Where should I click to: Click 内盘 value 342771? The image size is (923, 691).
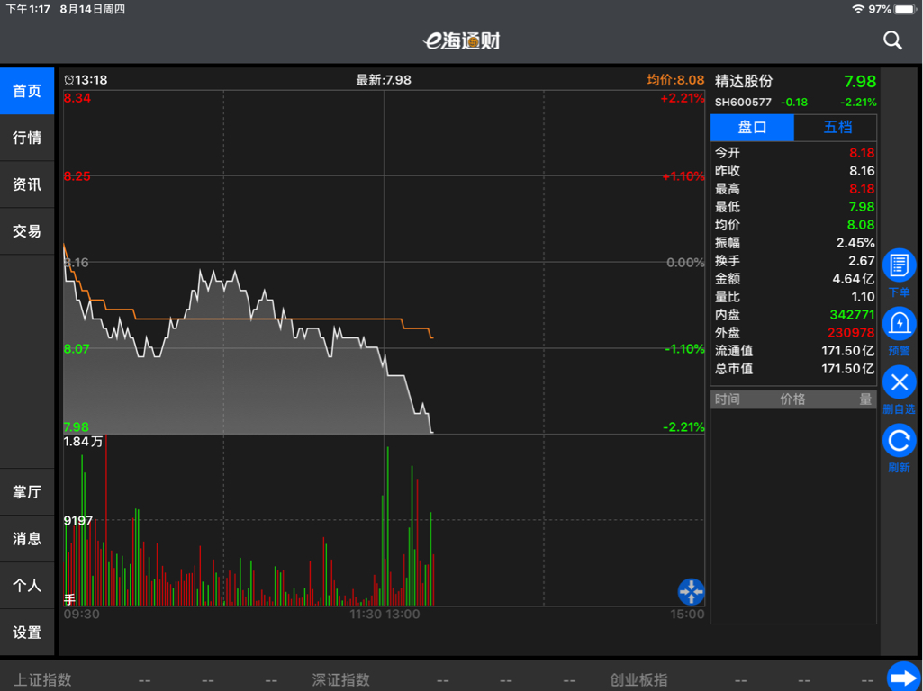pos(852,315)
